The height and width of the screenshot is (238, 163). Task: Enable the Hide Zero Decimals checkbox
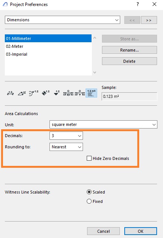pos(89,158)
